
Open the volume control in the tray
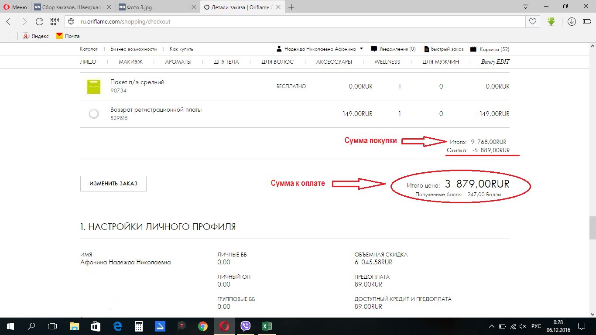(523, 326)
